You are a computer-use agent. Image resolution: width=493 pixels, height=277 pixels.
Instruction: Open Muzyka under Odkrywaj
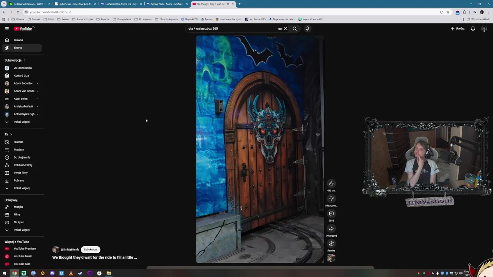click(21, 207)
